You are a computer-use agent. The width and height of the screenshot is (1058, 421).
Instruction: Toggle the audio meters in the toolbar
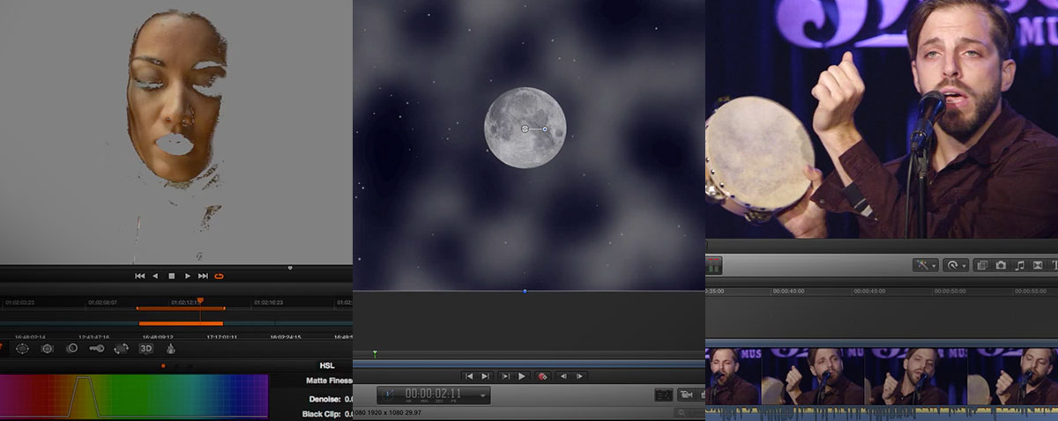[x=714, y=264]
